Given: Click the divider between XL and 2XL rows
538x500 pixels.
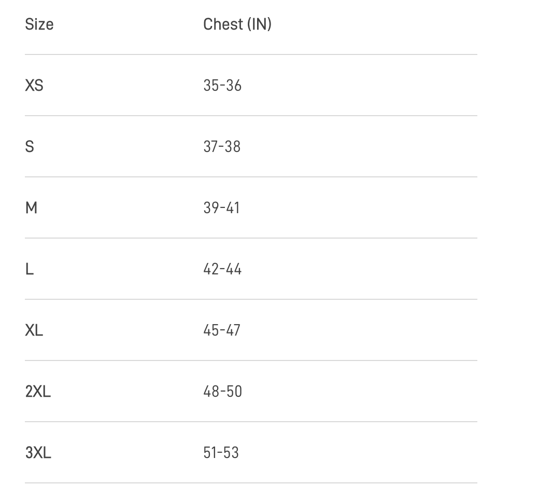Looking at the screenshot, I should [x=251, y=360].
